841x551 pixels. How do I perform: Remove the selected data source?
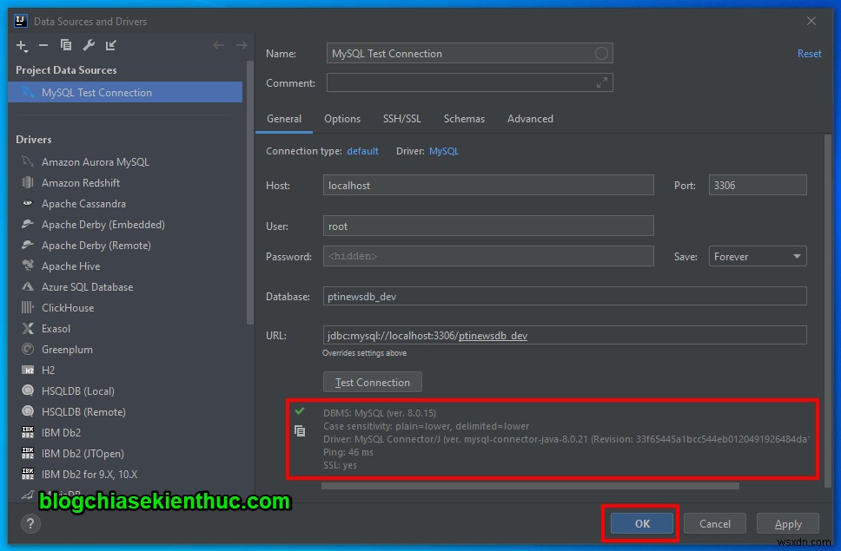(43, 45)
